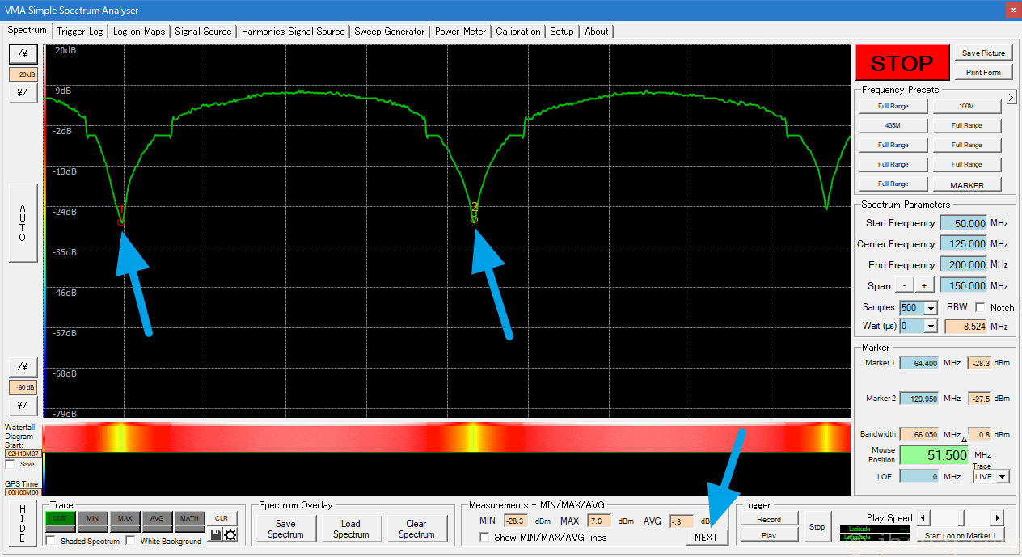Click the HIDE panel button

point(23,523)
